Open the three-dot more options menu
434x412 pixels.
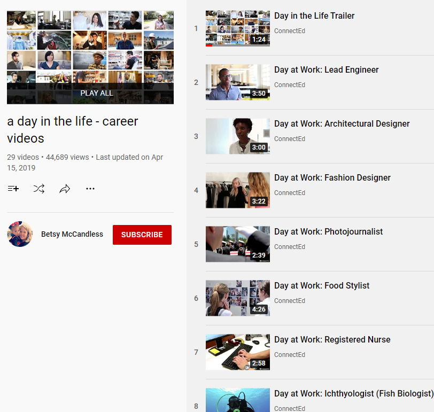(90, 189)
